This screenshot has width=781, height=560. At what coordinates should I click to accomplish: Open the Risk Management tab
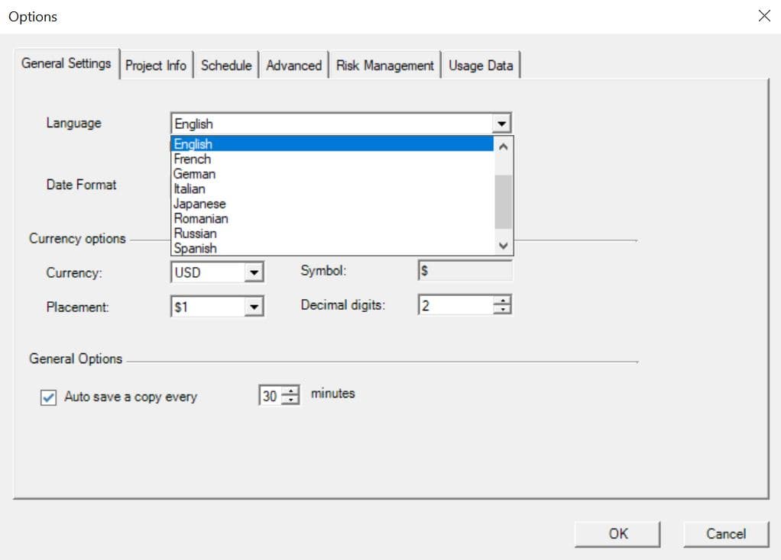coord(384,66)
